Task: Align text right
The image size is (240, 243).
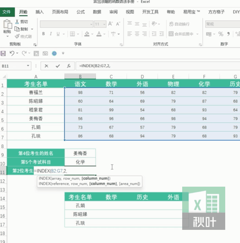Action: [145, 34]
